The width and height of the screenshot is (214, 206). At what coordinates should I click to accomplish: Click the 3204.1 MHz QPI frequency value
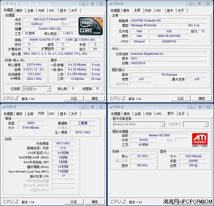[x=34, y=79]
